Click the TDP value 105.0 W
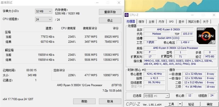Viewport: 219px width, 107px height. point(187,34)
